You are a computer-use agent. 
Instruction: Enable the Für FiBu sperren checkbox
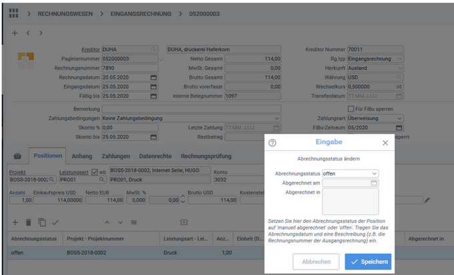click(x=351, y=109)
